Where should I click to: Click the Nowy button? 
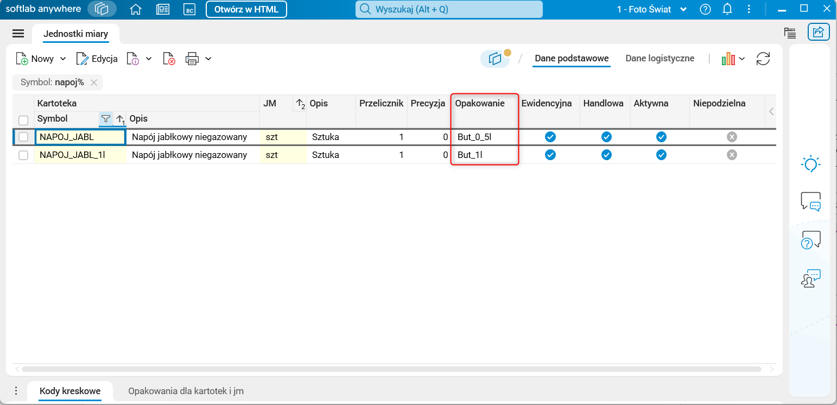(x=36, y=59)
